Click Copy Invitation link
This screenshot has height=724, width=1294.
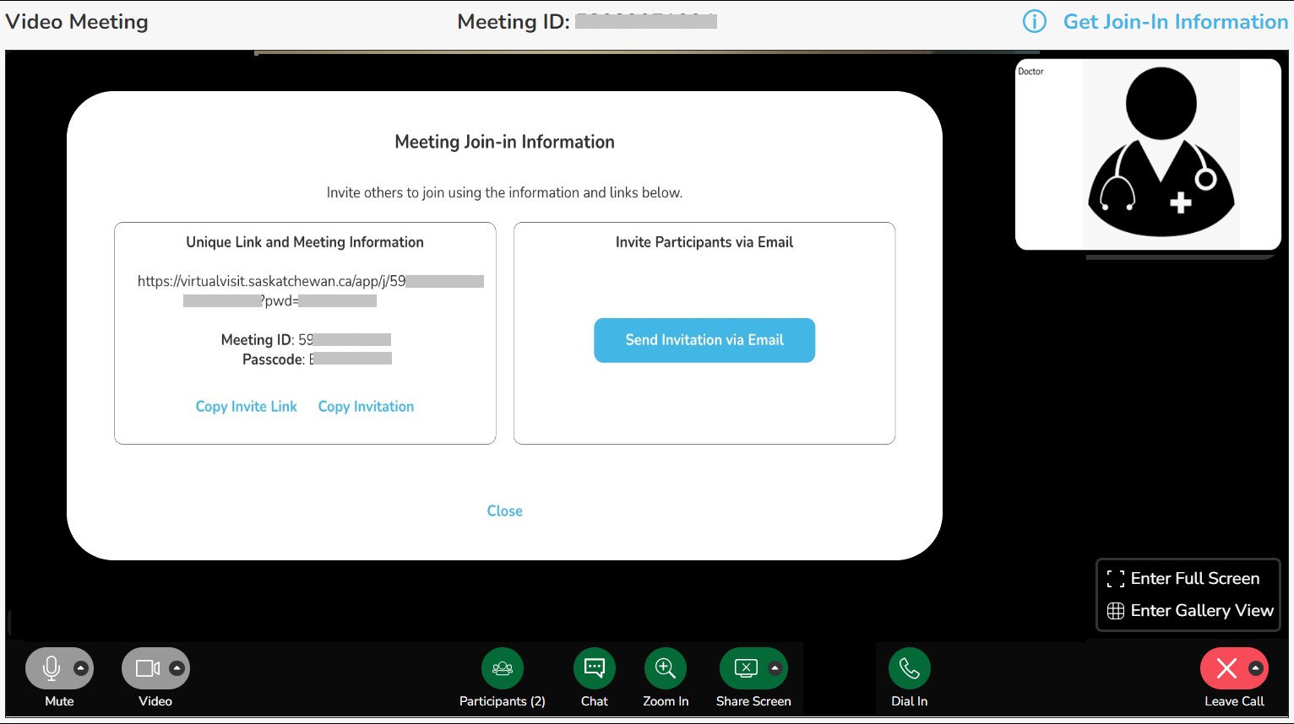pyautogui.click(x=366, y=407)
